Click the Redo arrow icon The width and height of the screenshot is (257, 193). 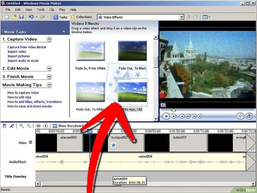pos(43,17)
